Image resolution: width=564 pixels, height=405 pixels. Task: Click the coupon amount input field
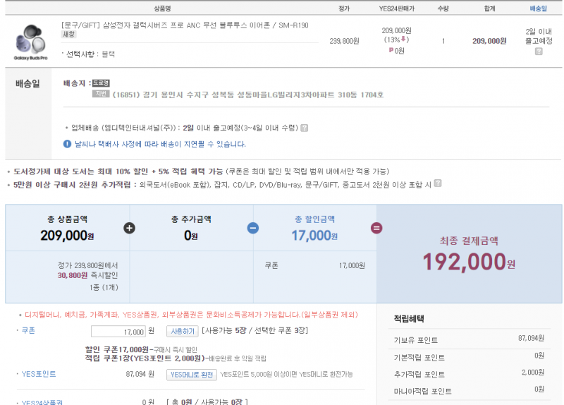point(118,332)
